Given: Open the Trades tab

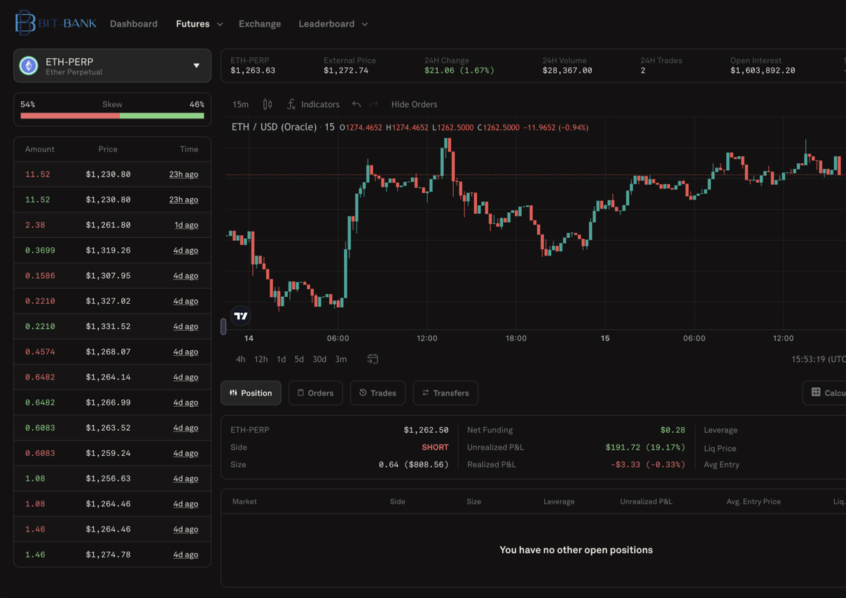Looking at the screenshot, I should pos(377,393).
